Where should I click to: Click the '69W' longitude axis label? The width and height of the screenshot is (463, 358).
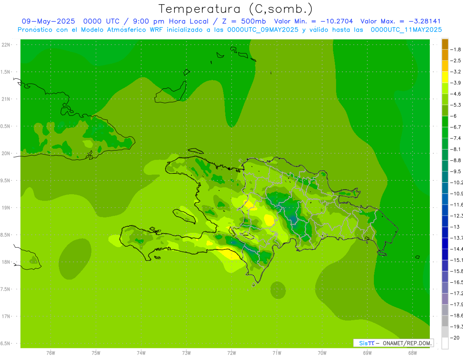pos(367,353)
